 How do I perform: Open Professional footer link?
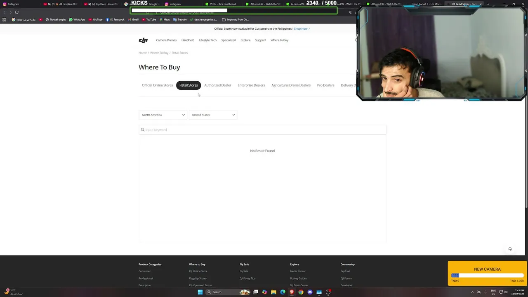[x=146, y=278]
